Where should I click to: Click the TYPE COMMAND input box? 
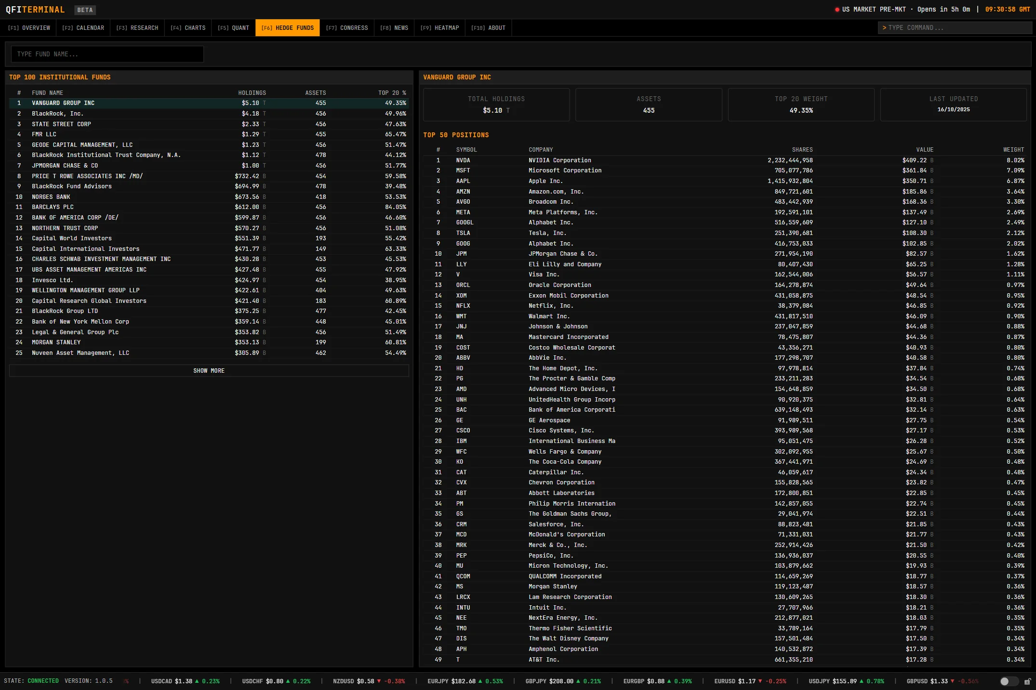pyautogui.click(x=956, y=27)
